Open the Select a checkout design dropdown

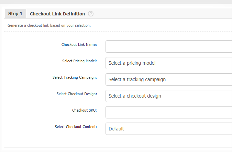coord(168,96)
